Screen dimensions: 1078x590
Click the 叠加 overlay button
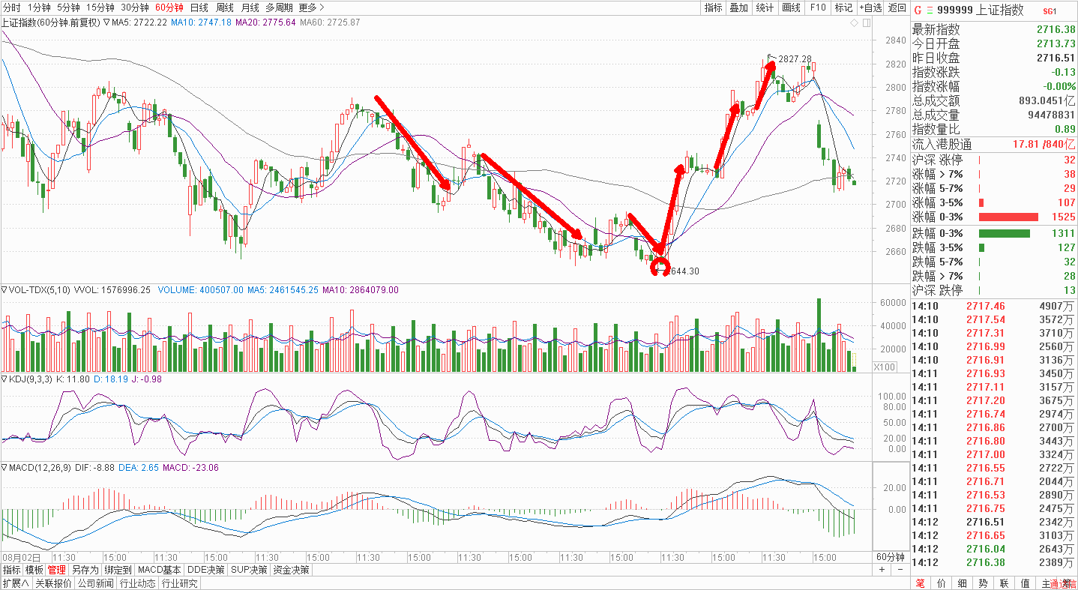(x=738, y=7)
